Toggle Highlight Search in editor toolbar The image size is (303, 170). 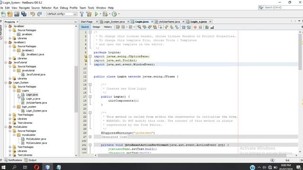[x=155, y=27]
